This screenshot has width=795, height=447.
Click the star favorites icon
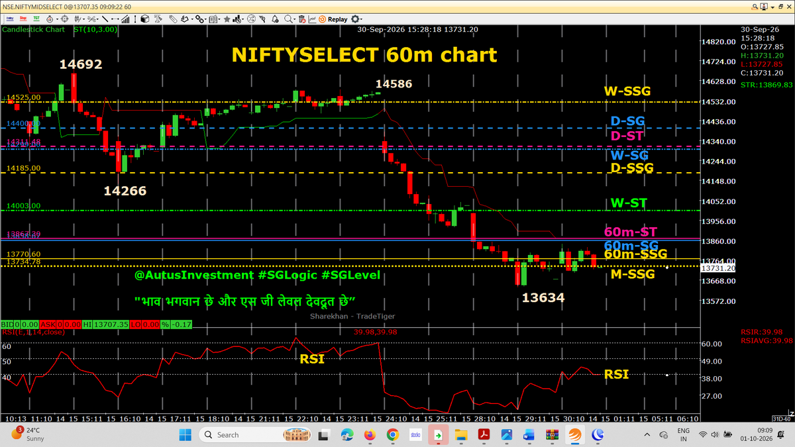pos(227,19)
